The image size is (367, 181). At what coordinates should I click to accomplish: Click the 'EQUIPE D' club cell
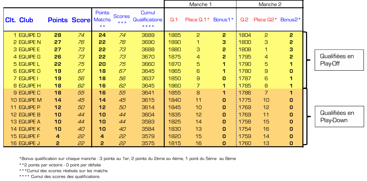point(30,35)
